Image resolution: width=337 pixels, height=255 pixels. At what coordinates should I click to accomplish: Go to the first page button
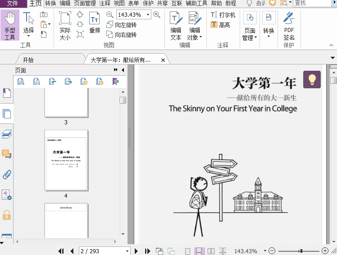pyautogui.click(x=61, y=251)
